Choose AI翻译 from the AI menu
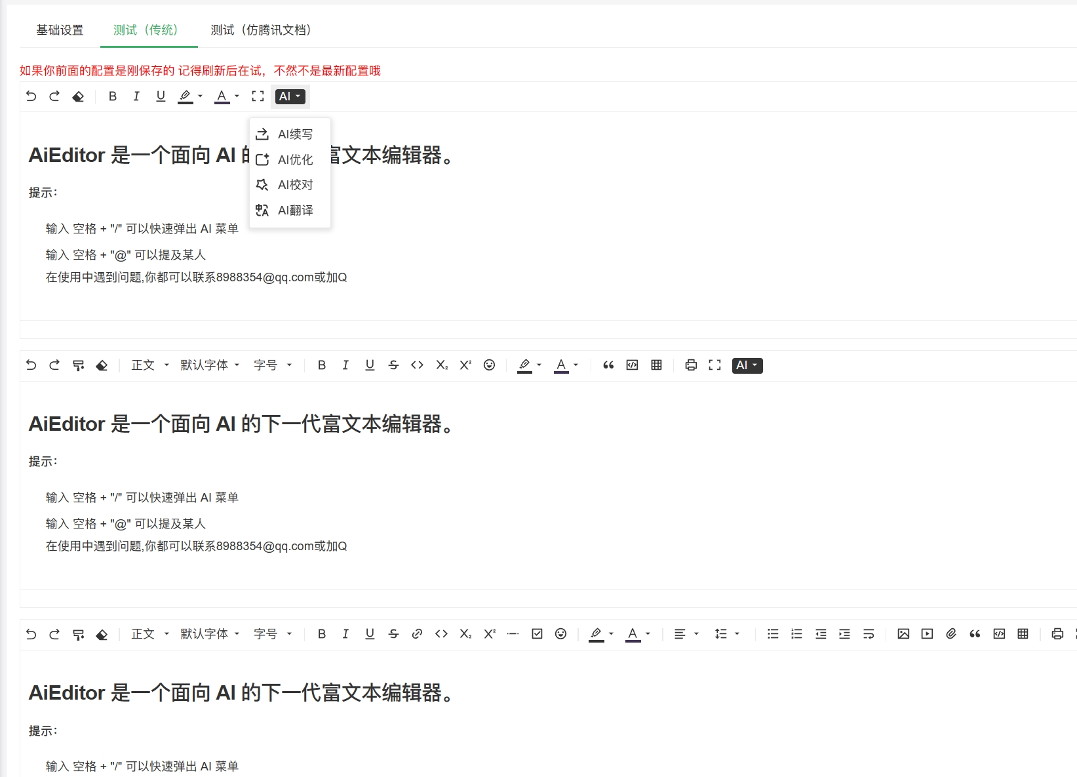1077x777 pixels. pyautogui.click(x=290, y=210)
